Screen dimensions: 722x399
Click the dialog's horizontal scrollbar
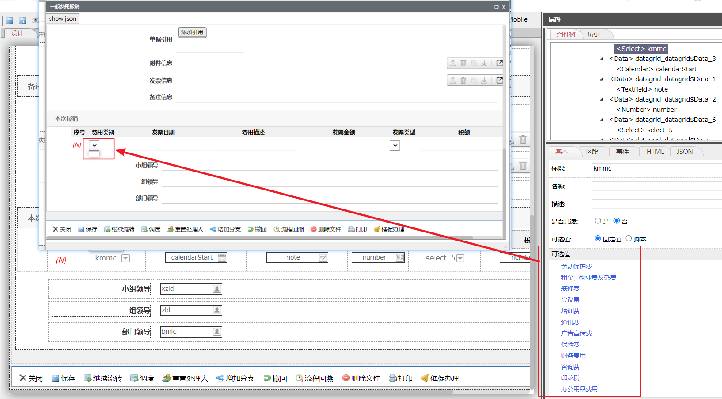point(259,237)
